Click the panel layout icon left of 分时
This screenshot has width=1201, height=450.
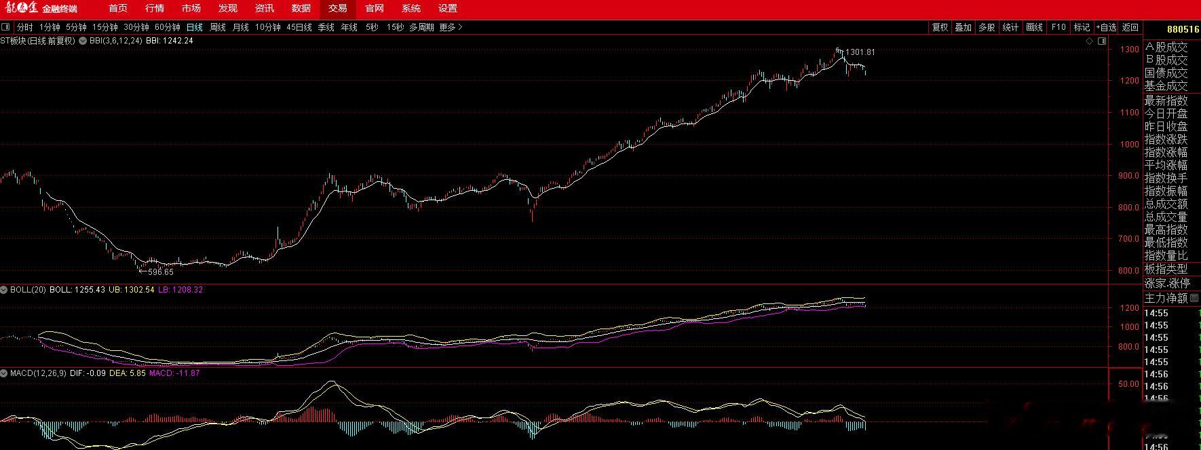[6, 27]
